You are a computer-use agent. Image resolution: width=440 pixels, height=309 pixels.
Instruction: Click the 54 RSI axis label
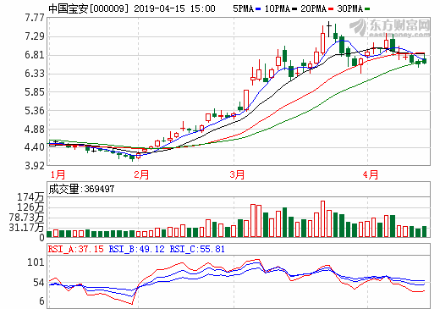click(x=39, y=283)
